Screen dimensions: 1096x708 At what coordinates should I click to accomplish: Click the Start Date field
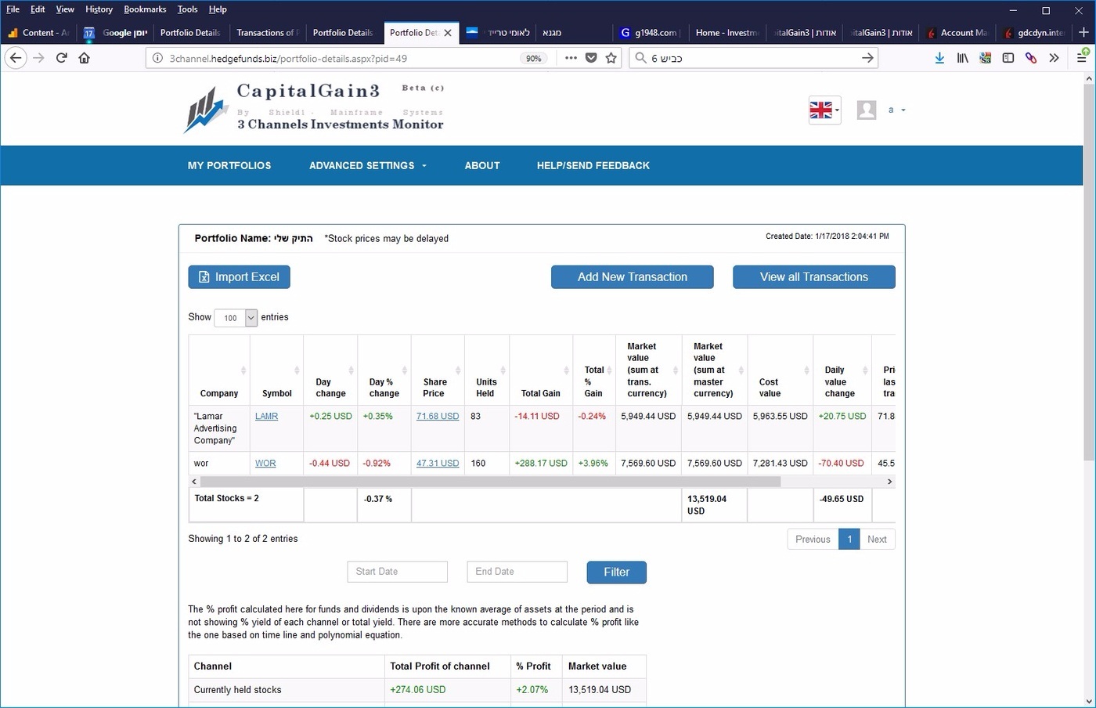click(398, 572)
